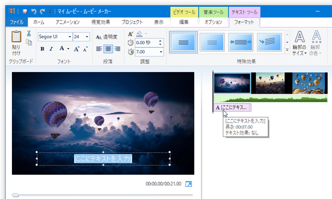The height and width of the screenshot is (199, 332).
Task: Switch to the アニメーション tab
Action: [x=68, y=22]
